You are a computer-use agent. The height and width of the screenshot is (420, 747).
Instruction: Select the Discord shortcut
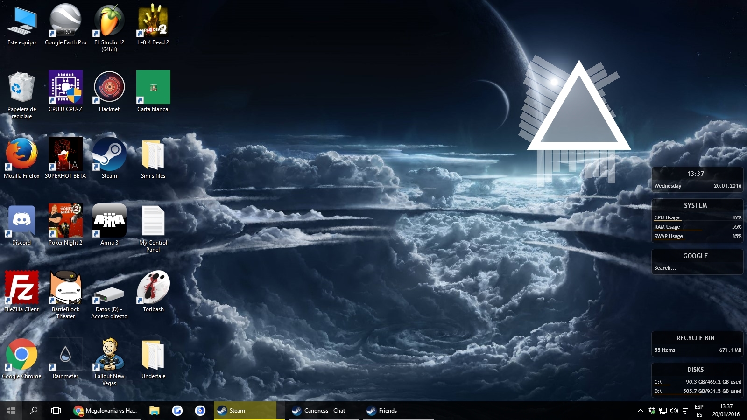pyautogui.click(x=21, y=225)
